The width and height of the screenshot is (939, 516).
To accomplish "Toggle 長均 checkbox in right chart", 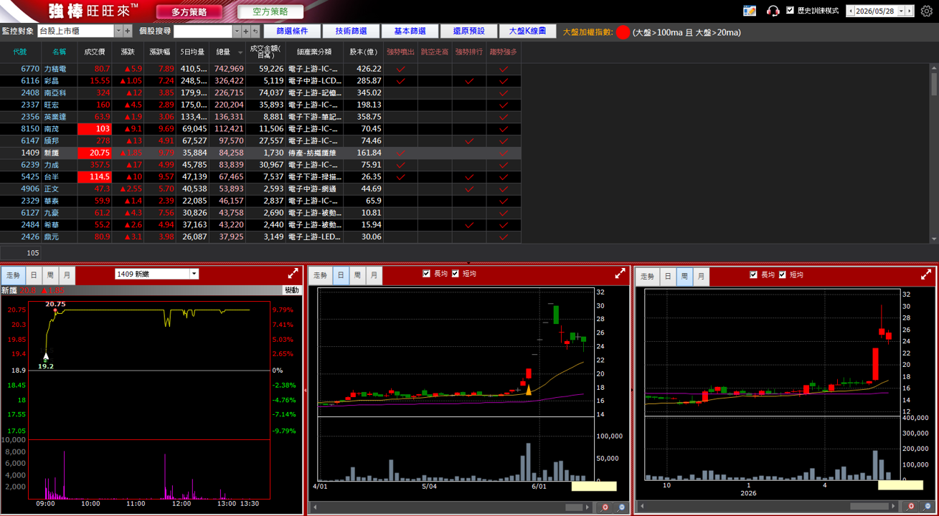I will click(753, 274).
